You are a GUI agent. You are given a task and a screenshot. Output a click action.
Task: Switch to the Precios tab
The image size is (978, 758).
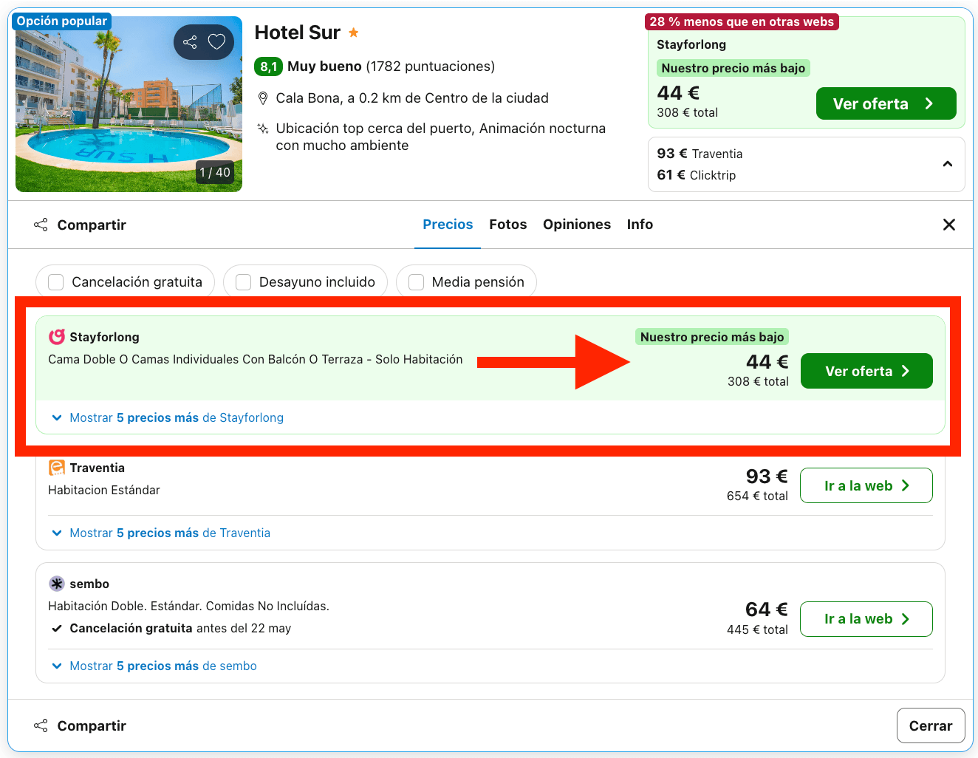[448, 225]
